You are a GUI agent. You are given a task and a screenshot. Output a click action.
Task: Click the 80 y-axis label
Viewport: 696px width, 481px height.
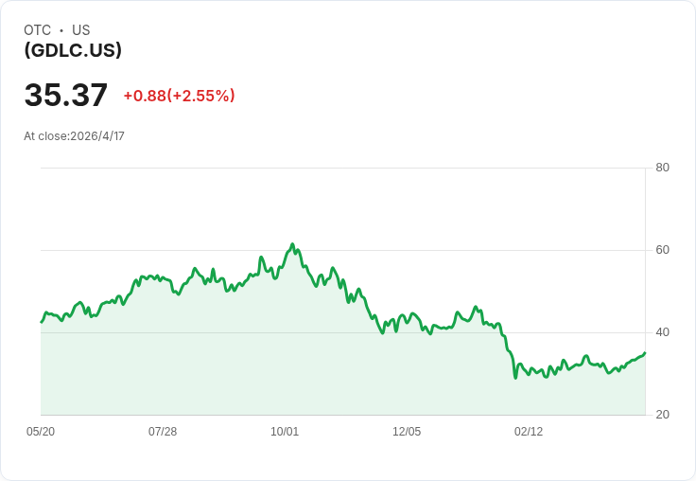(x=662, y=168)
